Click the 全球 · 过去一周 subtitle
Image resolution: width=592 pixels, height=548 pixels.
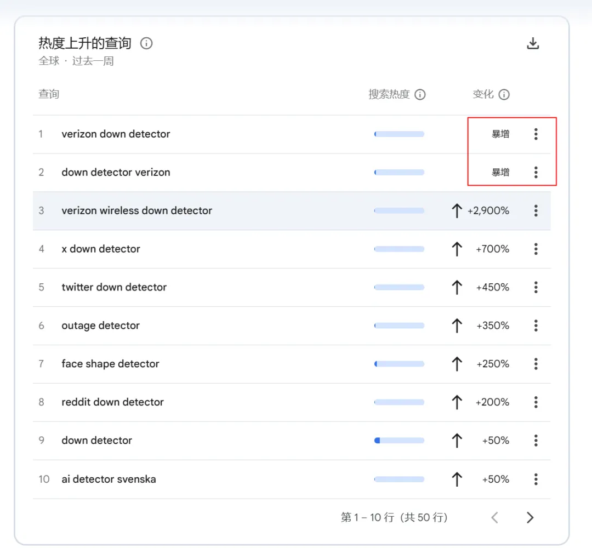click(76, 61)
